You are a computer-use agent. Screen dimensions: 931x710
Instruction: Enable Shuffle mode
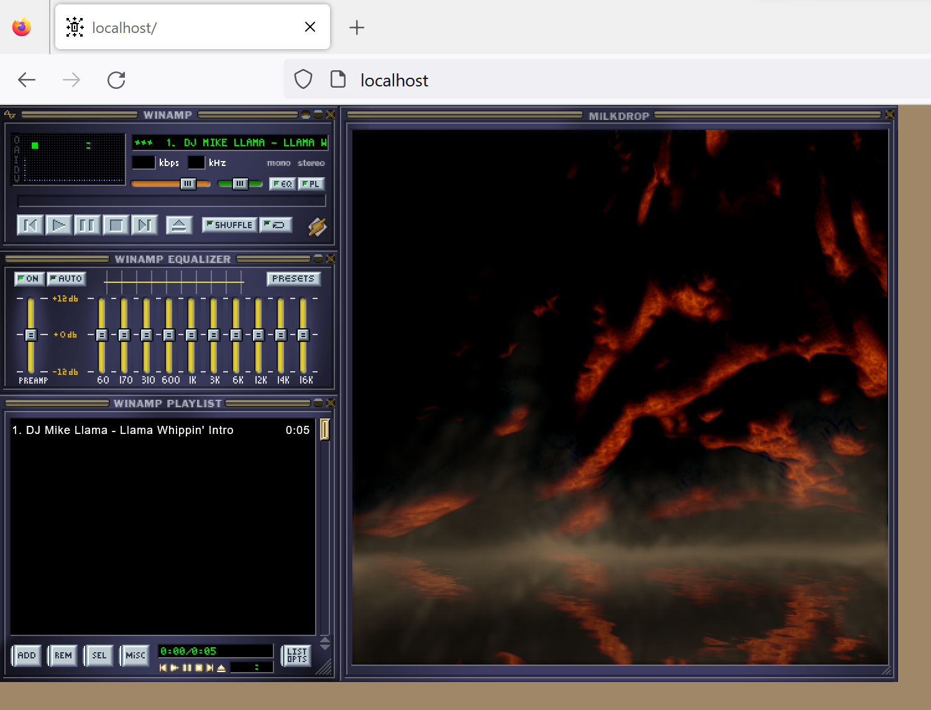point(229,225)
